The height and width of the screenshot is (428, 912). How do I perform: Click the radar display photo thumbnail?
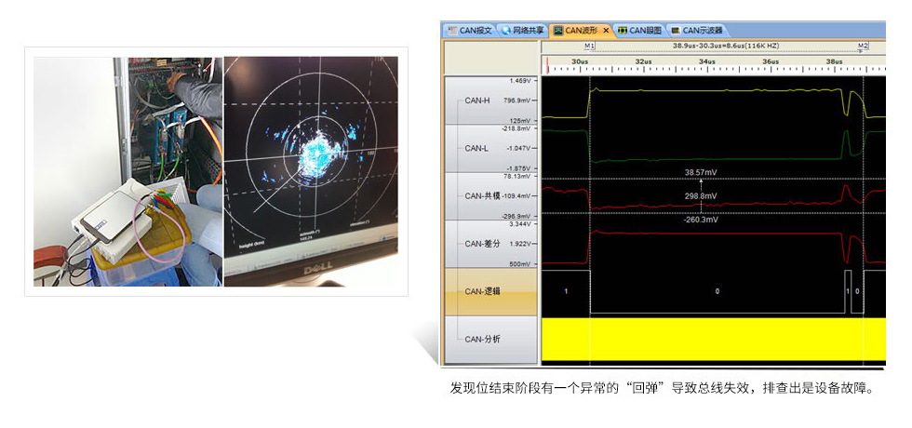pos(310,170)
